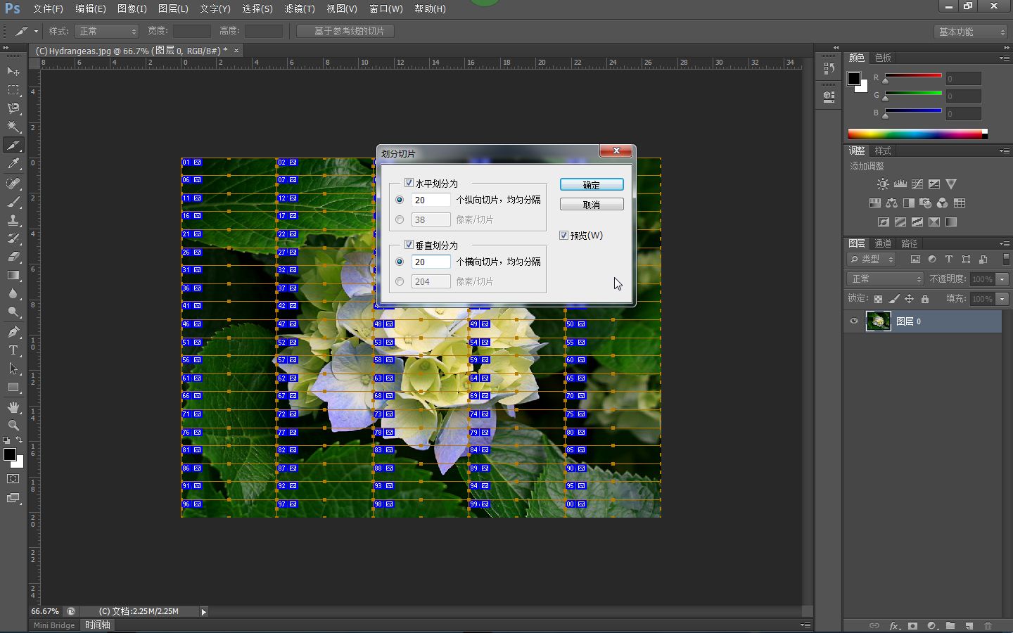This screenshot has height=633, width=1013.
Task: Open the 基本功能 workspace dropdown
Action: tap(971, 32)
